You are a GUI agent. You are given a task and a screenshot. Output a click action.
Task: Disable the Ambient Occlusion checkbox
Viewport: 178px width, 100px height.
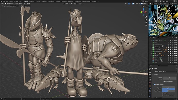point(154,84)
